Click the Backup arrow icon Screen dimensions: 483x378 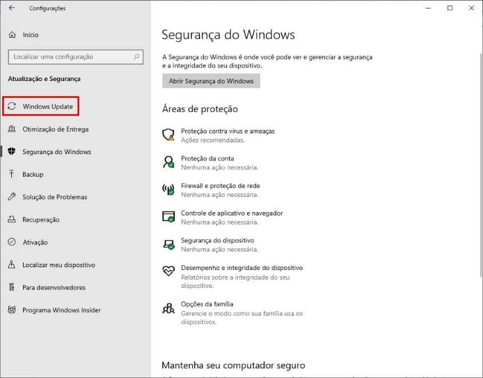pos(12,174)
